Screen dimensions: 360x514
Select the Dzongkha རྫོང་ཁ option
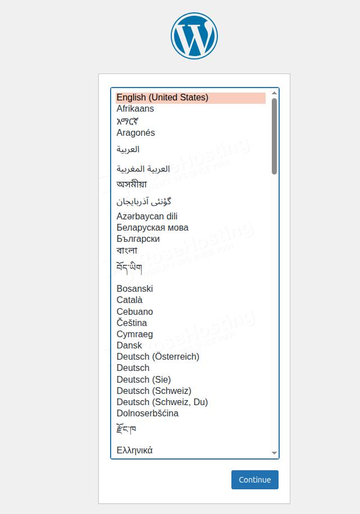191,429
